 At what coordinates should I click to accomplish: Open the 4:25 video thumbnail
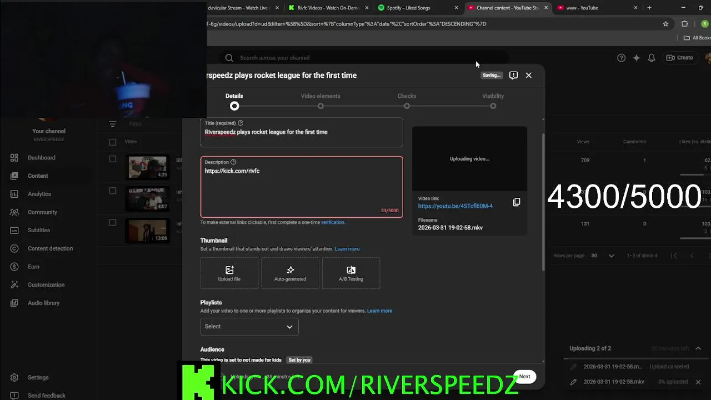click(147, 167)
